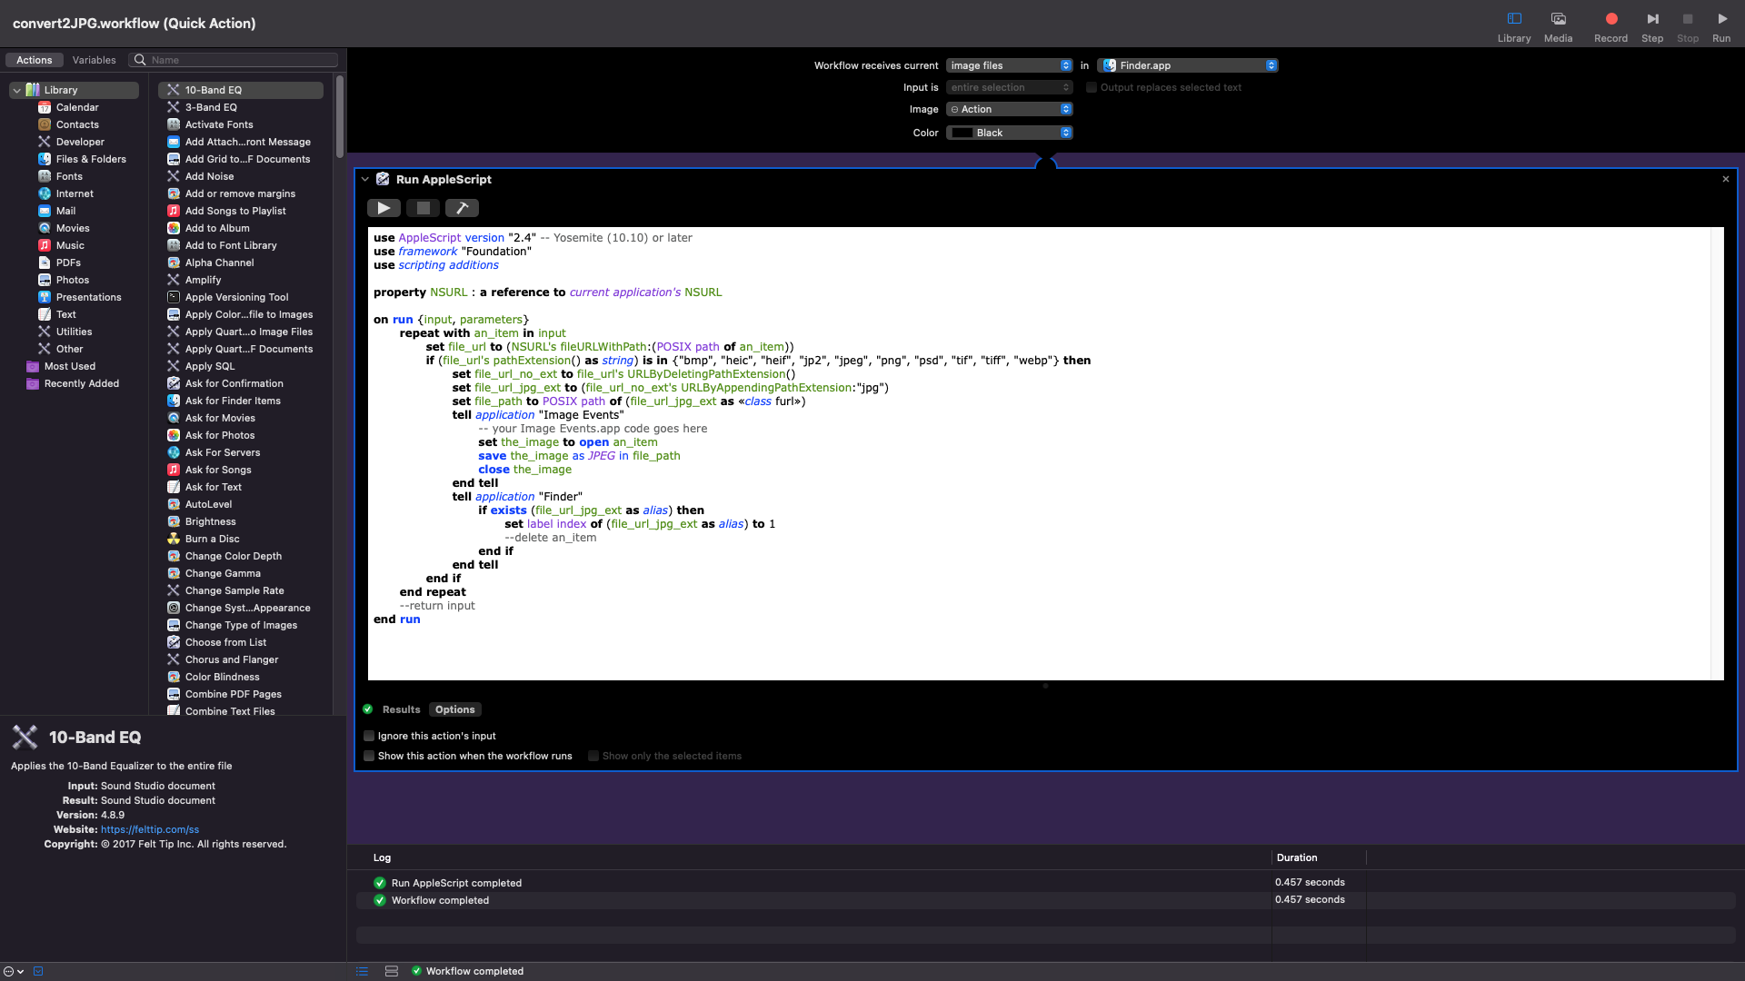Open the Action image dropdown
The width and height of the screenshot is (1745, 981).
tap(1009, 109)
